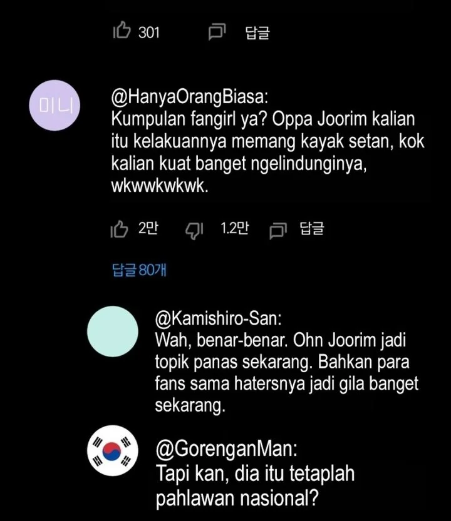Open reply icon beside 301 likes
Viewport: 451px width, 521px height.
[217, 32]
